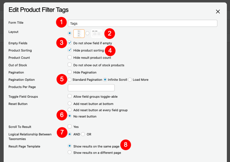Enable 'Hide result product count'
Viewport: 230px width, 162px height.
click(70, 58)
